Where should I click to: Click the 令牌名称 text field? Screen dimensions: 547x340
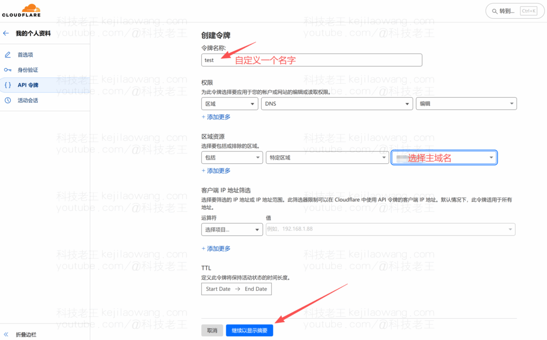(x=311, y=60)
